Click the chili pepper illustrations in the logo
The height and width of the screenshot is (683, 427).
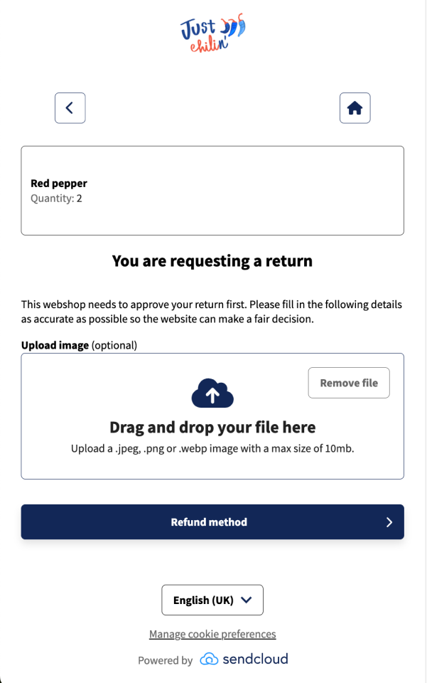[234, 27]
